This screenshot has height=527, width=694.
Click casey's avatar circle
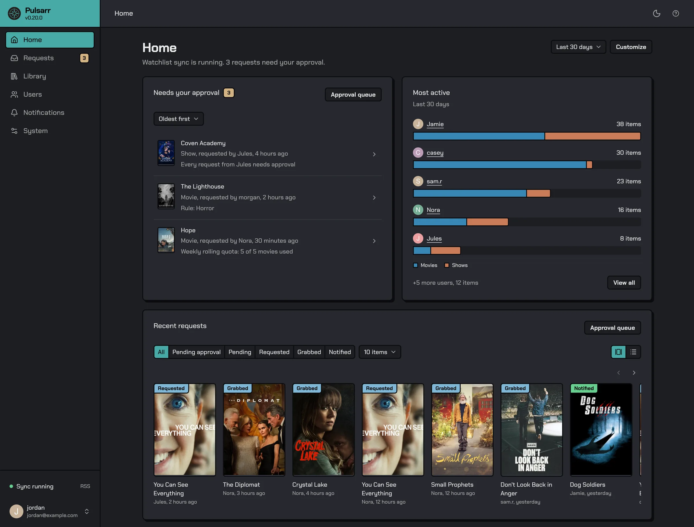pyautogui.click(x=418, y=153)
